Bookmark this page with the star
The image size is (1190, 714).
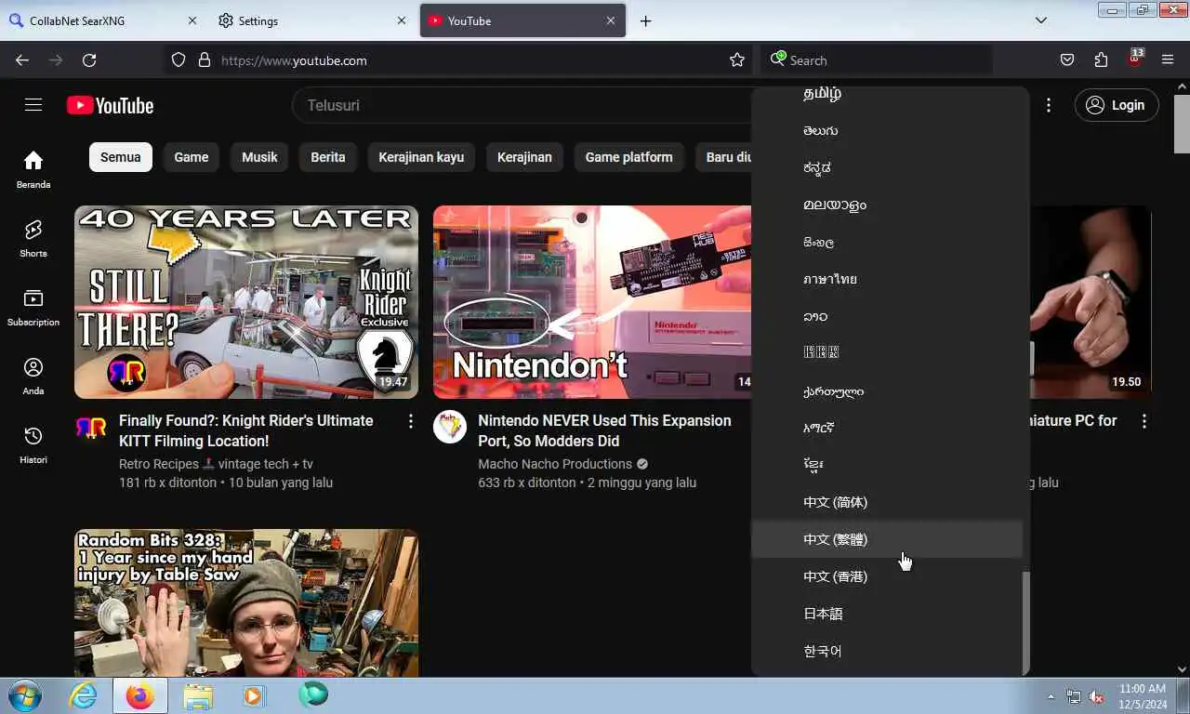coord(737,60)
